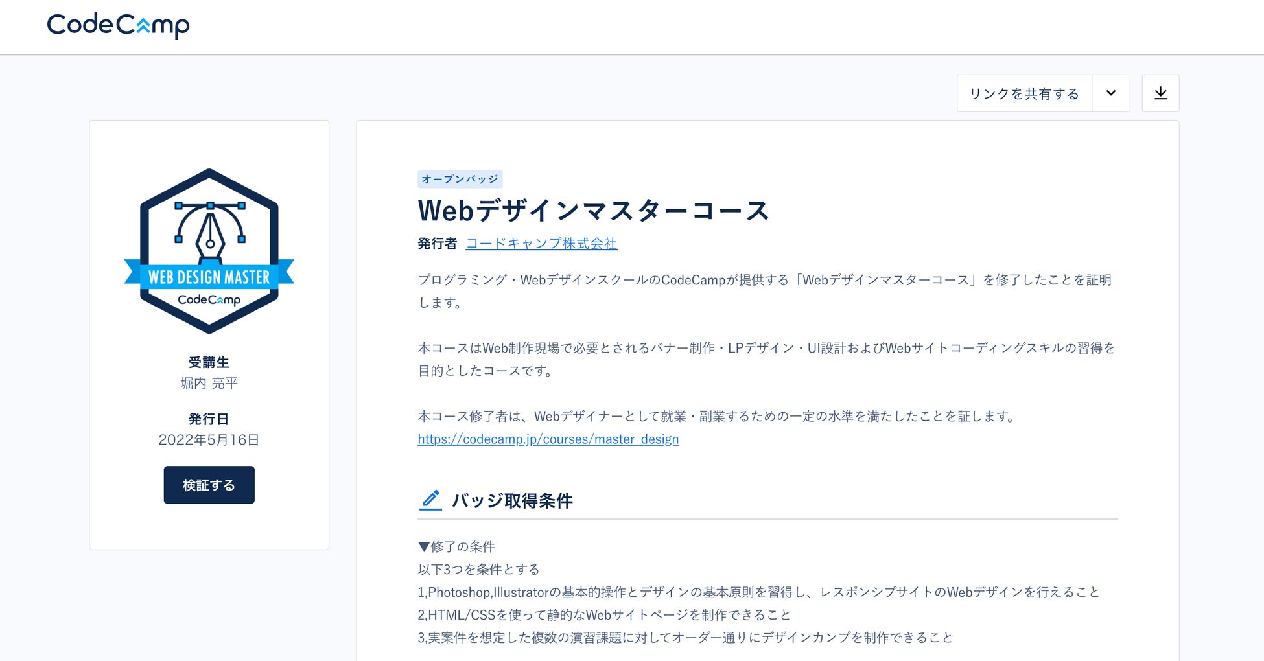Click the pencil icon beside バッジ取得条件
The image size is (1264, 661).
pos(430,500)
